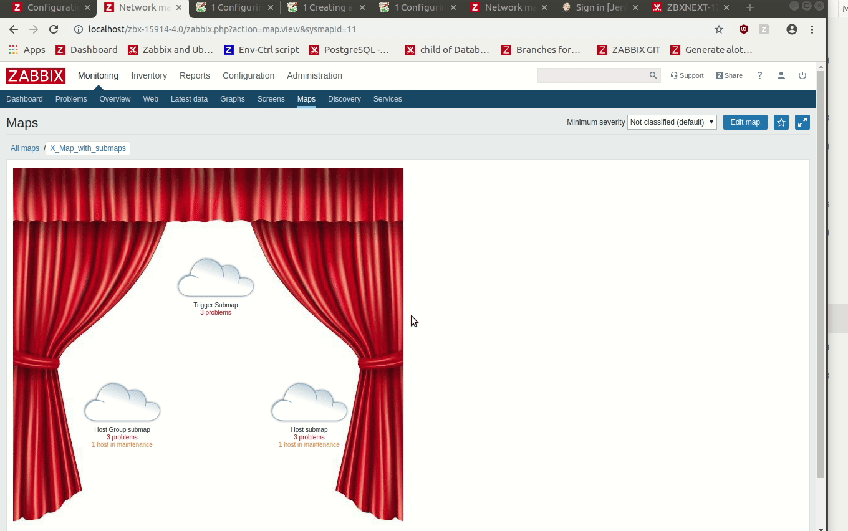
Task: Open the help question mark icon
Action: pyautogui.click(x=759, y=75)
